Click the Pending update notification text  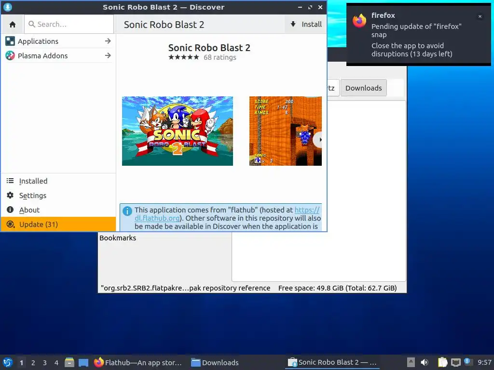(416, 30)
